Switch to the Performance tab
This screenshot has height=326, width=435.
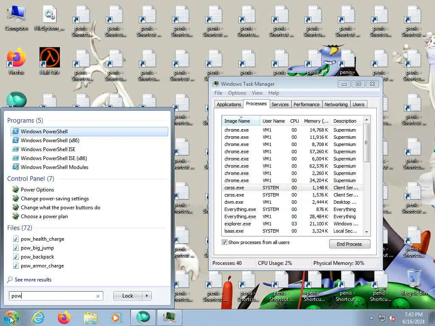[x=307, y=104]
